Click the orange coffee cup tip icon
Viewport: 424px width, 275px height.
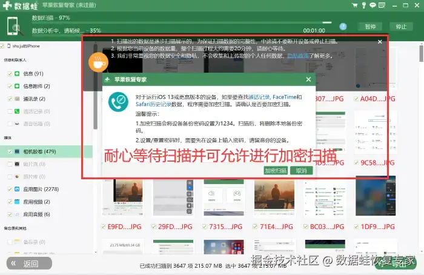pyautogui.click(x=98, y=62)
